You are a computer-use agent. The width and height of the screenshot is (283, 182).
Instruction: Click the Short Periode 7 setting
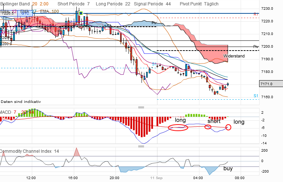73,4
